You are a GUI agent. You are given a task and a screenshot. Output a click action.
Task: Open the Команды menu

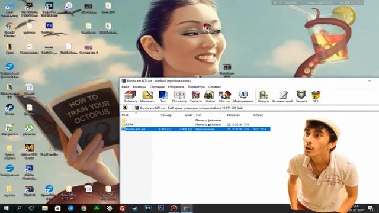[x=139, y=87]
